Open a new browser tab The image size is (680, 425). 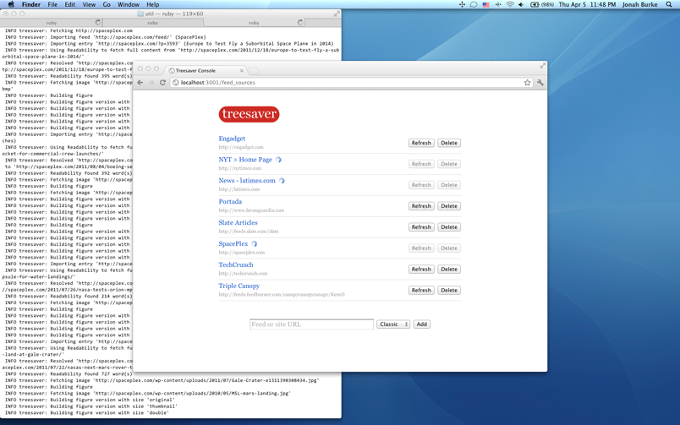[254, 71]
